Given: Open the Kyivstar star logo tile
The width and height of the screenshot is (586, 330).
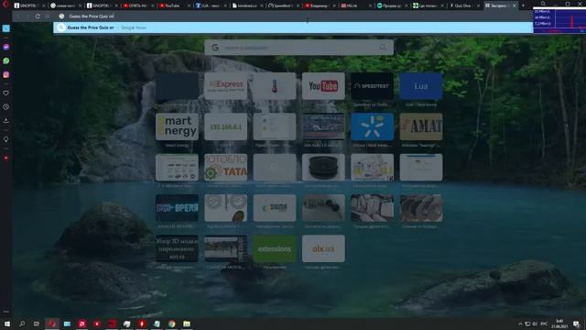Looking at the screenshot, I should (372, 126).
